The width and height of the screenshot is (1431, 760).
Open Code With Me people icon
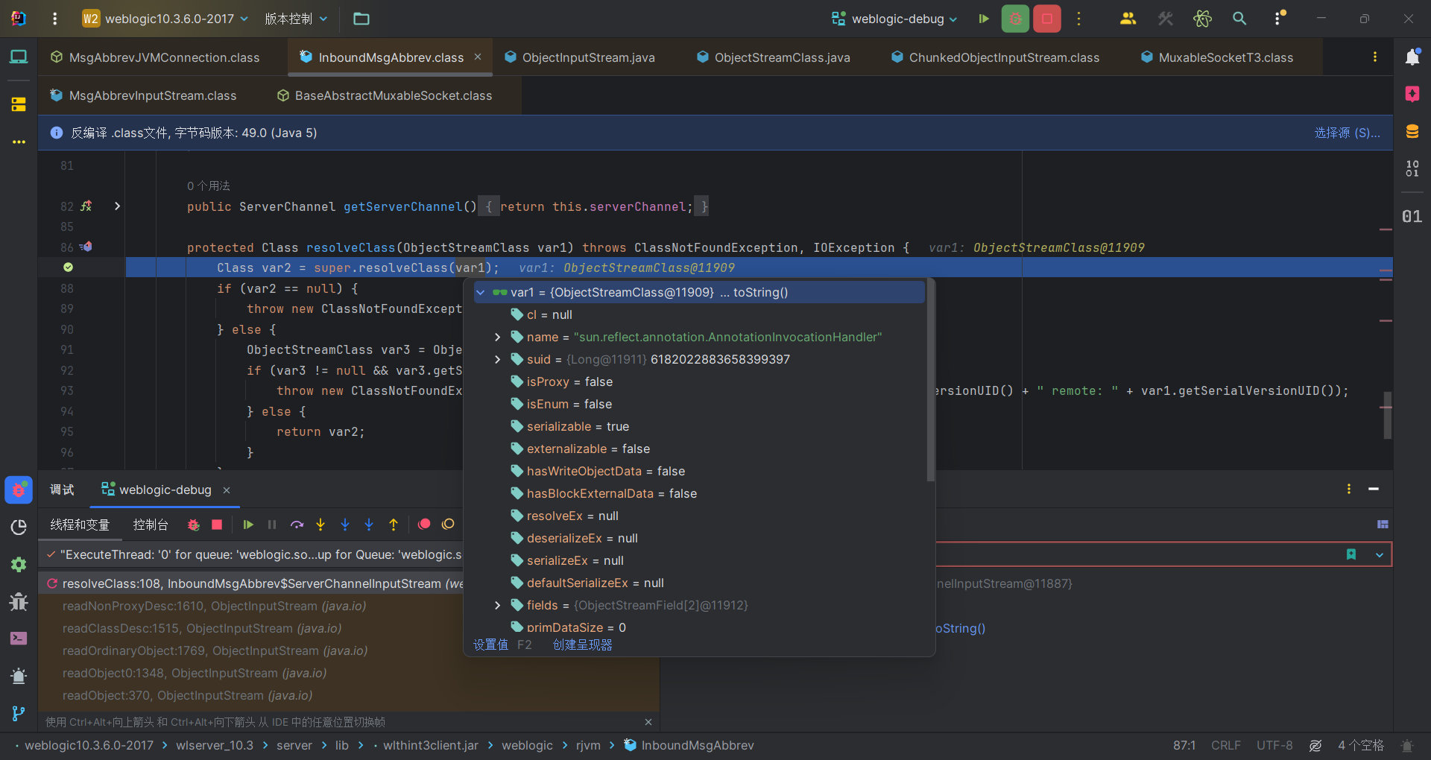pyautogui.click(x=1128, y=19)
